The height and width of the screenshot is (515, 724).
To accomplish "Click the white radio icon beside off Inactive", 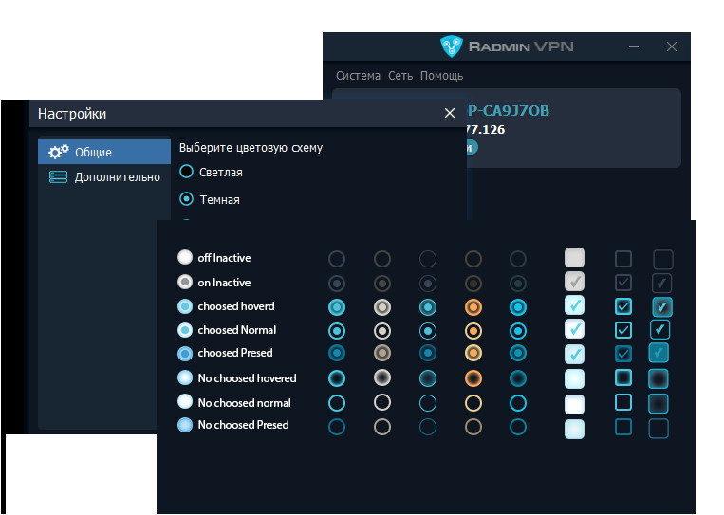I will 185,258.
